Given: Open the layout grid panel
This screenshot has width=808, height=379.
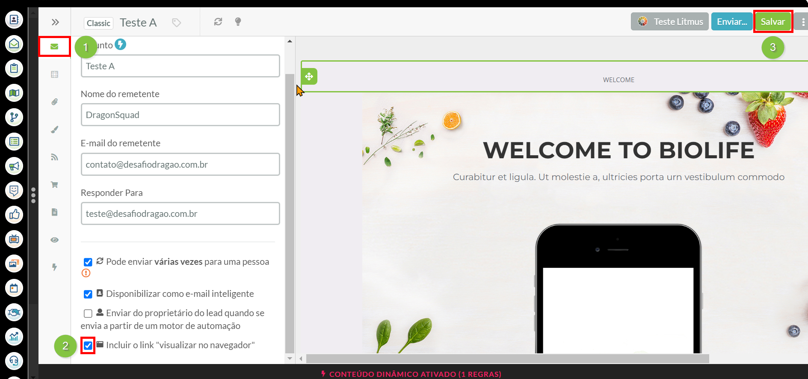Looking at the screenshot, I should point(54,74).
